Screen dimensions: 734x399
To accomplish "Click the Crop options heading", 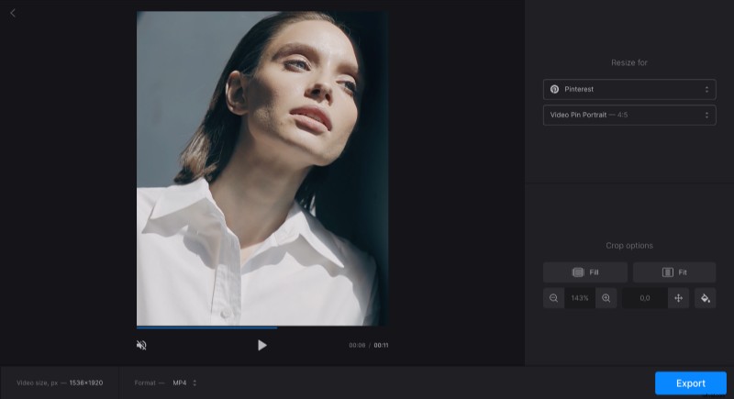I will pos(629,246).
